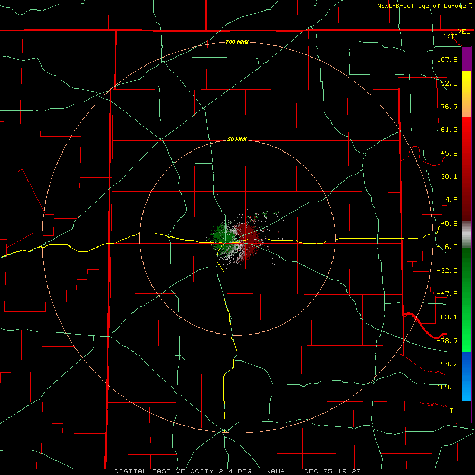475x475 pixels.
Task: Select the 92.3 scale value
Action: pyautogui.click(x=449, y=83)
